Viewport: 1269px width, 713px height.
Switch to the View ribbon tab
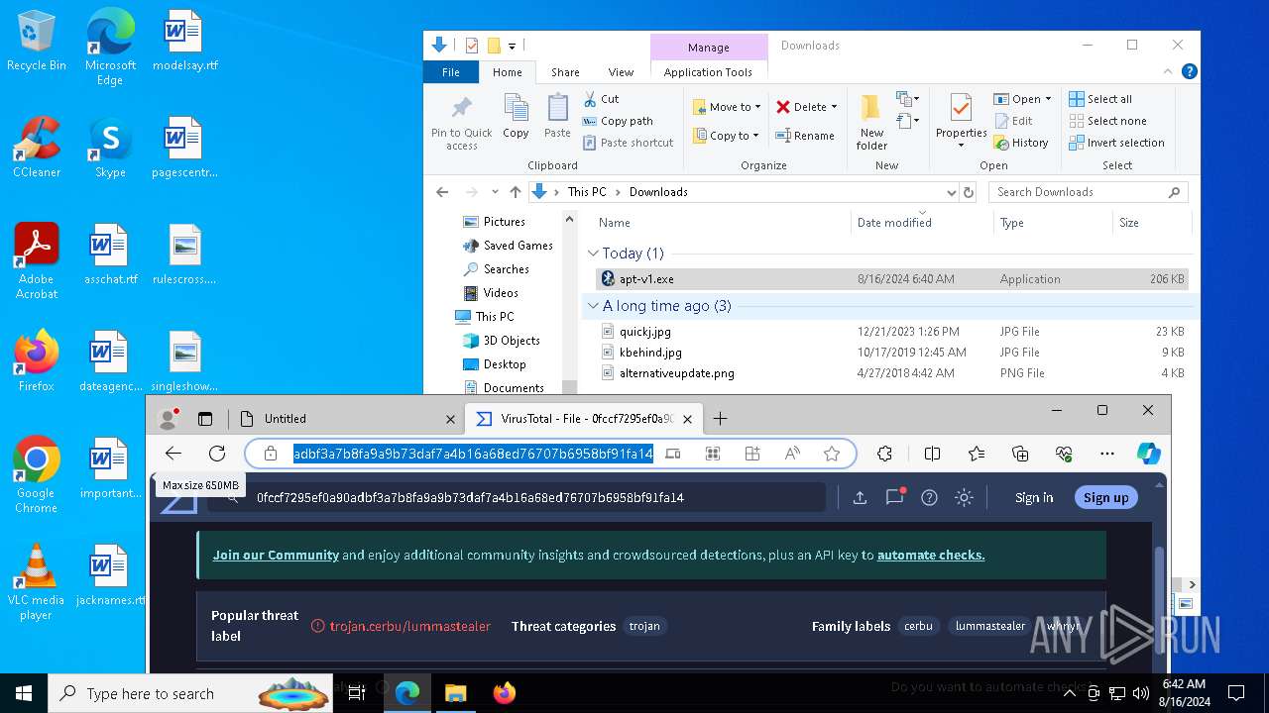(621, 72)
